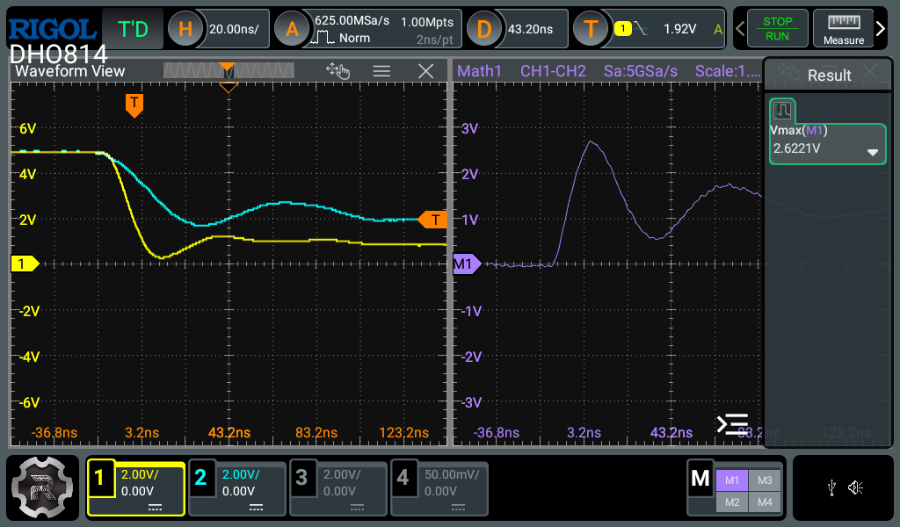Click the touch gesture move icon
The image size is (900, 527).
[x=337, y=71]
